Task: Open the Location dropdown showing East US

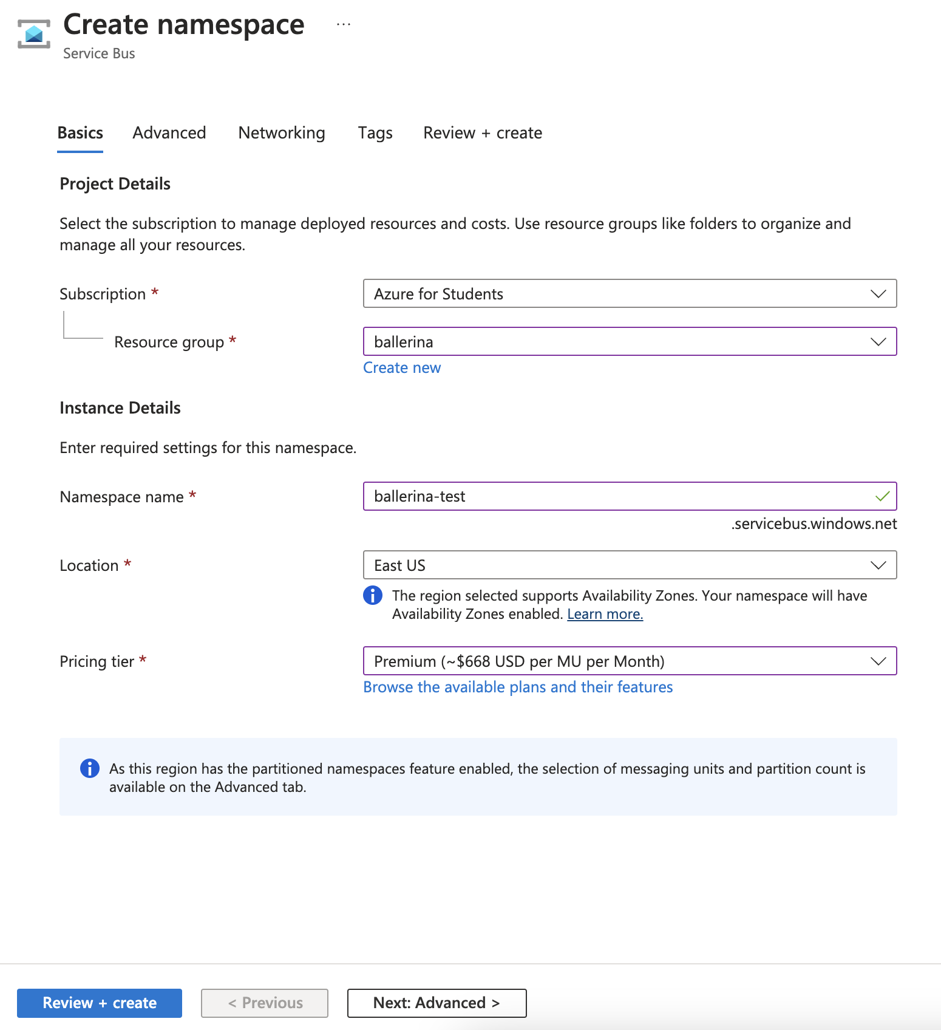Action: click(x=630, y=565)
